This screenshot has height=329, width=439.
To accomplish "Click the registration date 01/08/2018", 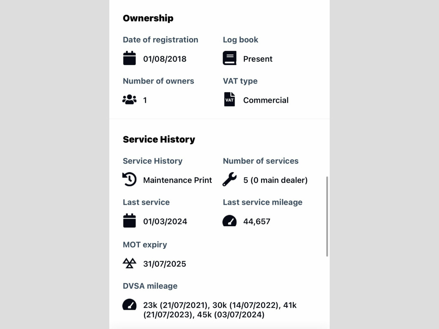I will 165,59.
